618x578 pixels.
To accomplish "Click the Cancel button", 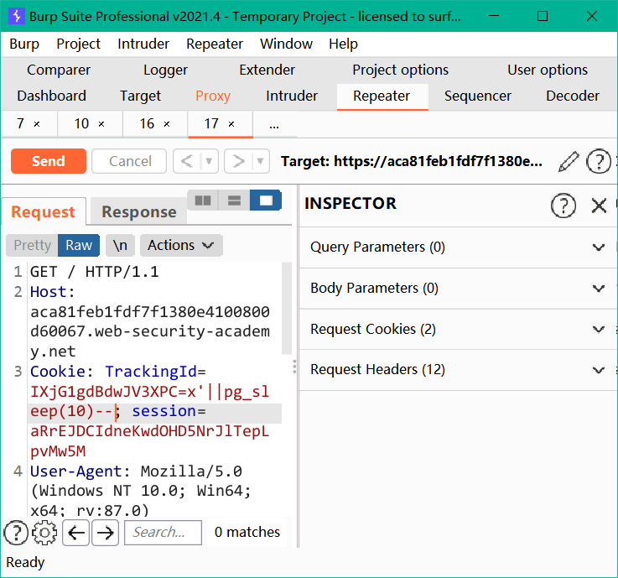I will pos(130,161).
